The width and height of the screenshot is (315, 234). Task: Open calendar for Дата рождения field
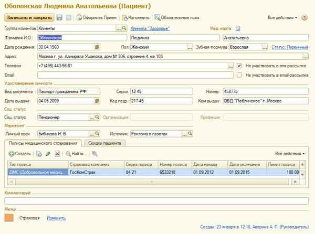(97, 47)
